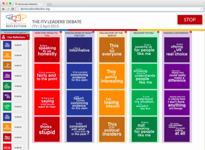Open Making A Difference info icon

pos(191,32)
